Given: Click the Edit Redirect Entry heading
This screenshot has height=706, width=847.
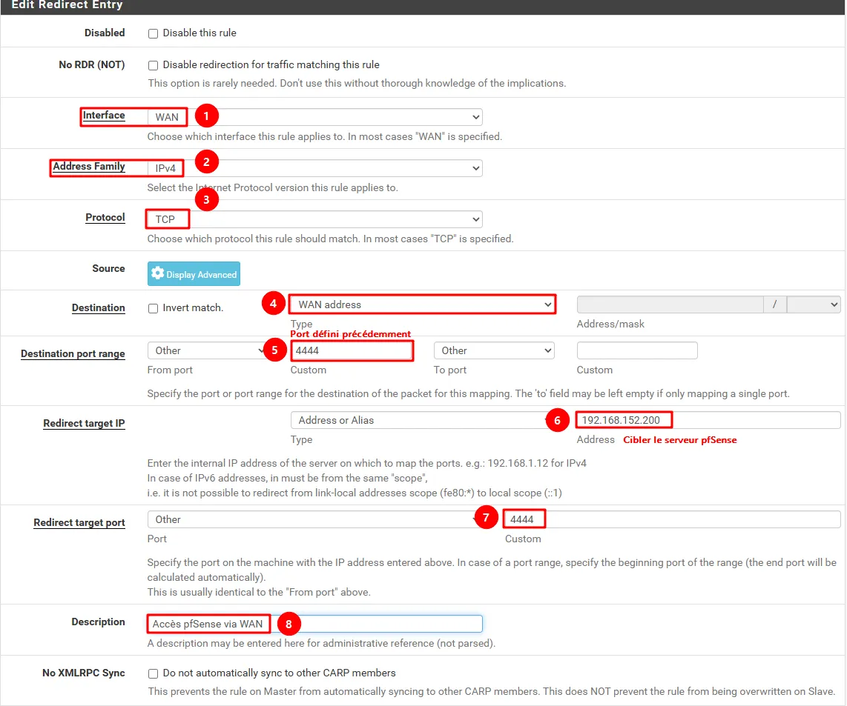Looking at the screenshot, I should point(67,5).
